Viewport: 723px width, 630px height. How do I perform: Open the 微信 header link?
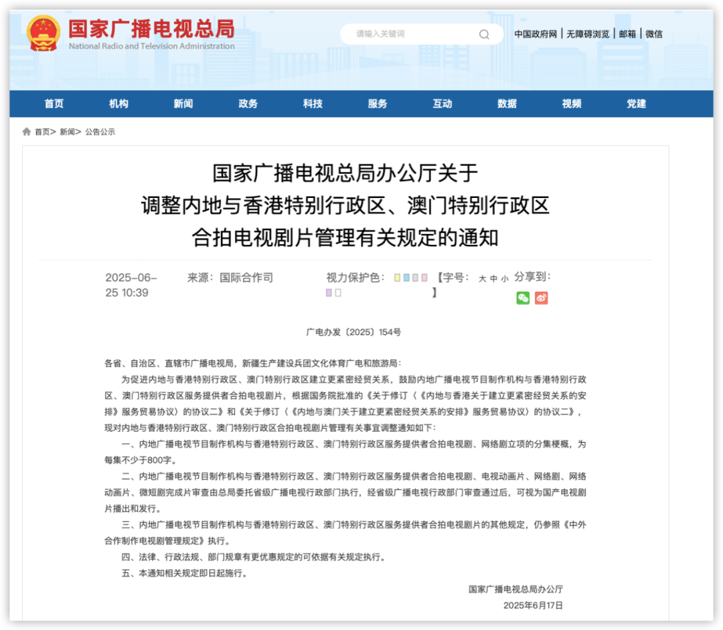point(654,34)
